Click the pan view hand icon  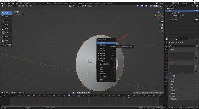click(x=162, y=25)
